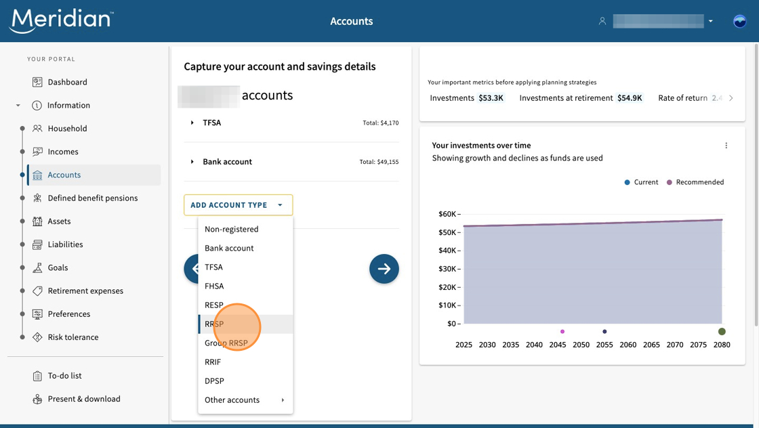Click the Incomes icon
This screenshot has height=428, width=759.
(x=37, y=152)
